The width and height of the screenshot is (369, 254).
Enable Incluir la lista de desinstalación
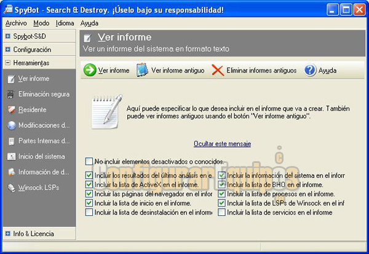click(x=89, y=212)
